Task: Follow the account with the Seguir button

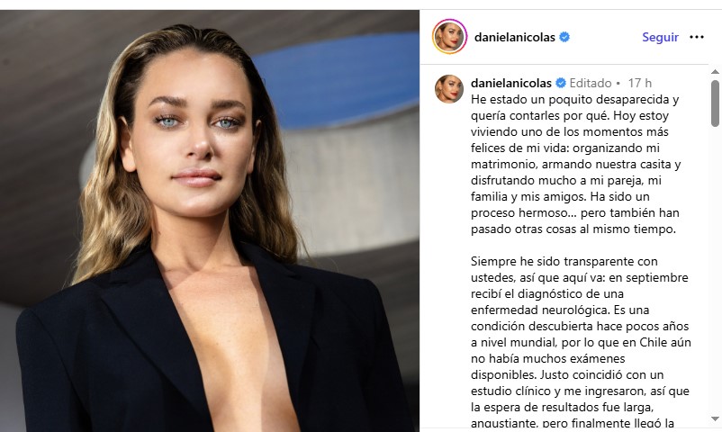Action: click(660, 37)
